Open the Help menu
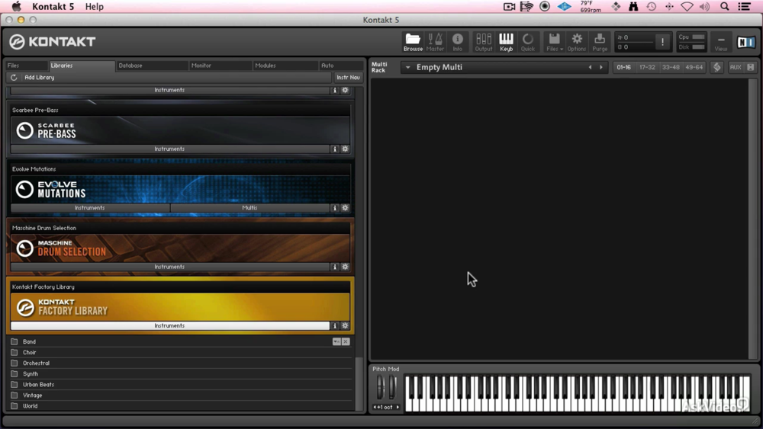 tap(95, 6)
